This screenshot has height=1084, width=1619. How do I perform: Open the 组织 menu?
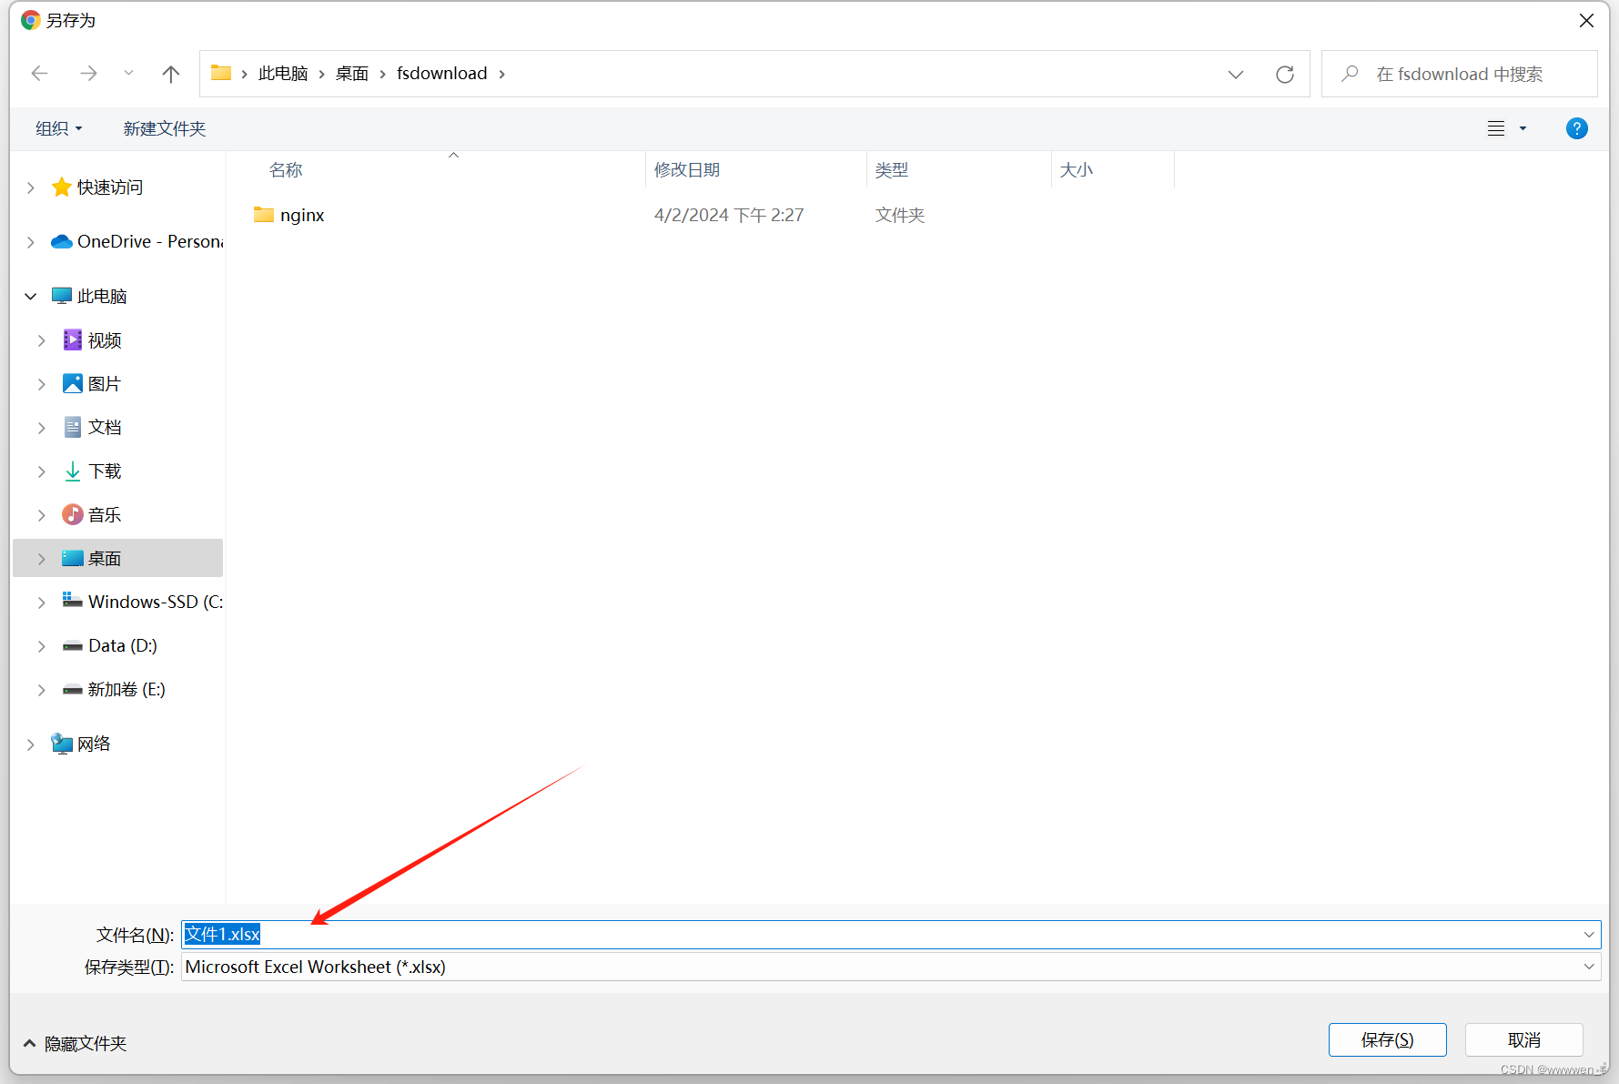pos(59,128)
